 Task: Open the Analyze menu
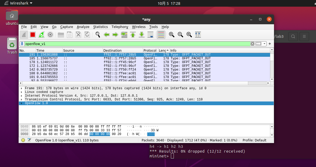click(83, 27)
